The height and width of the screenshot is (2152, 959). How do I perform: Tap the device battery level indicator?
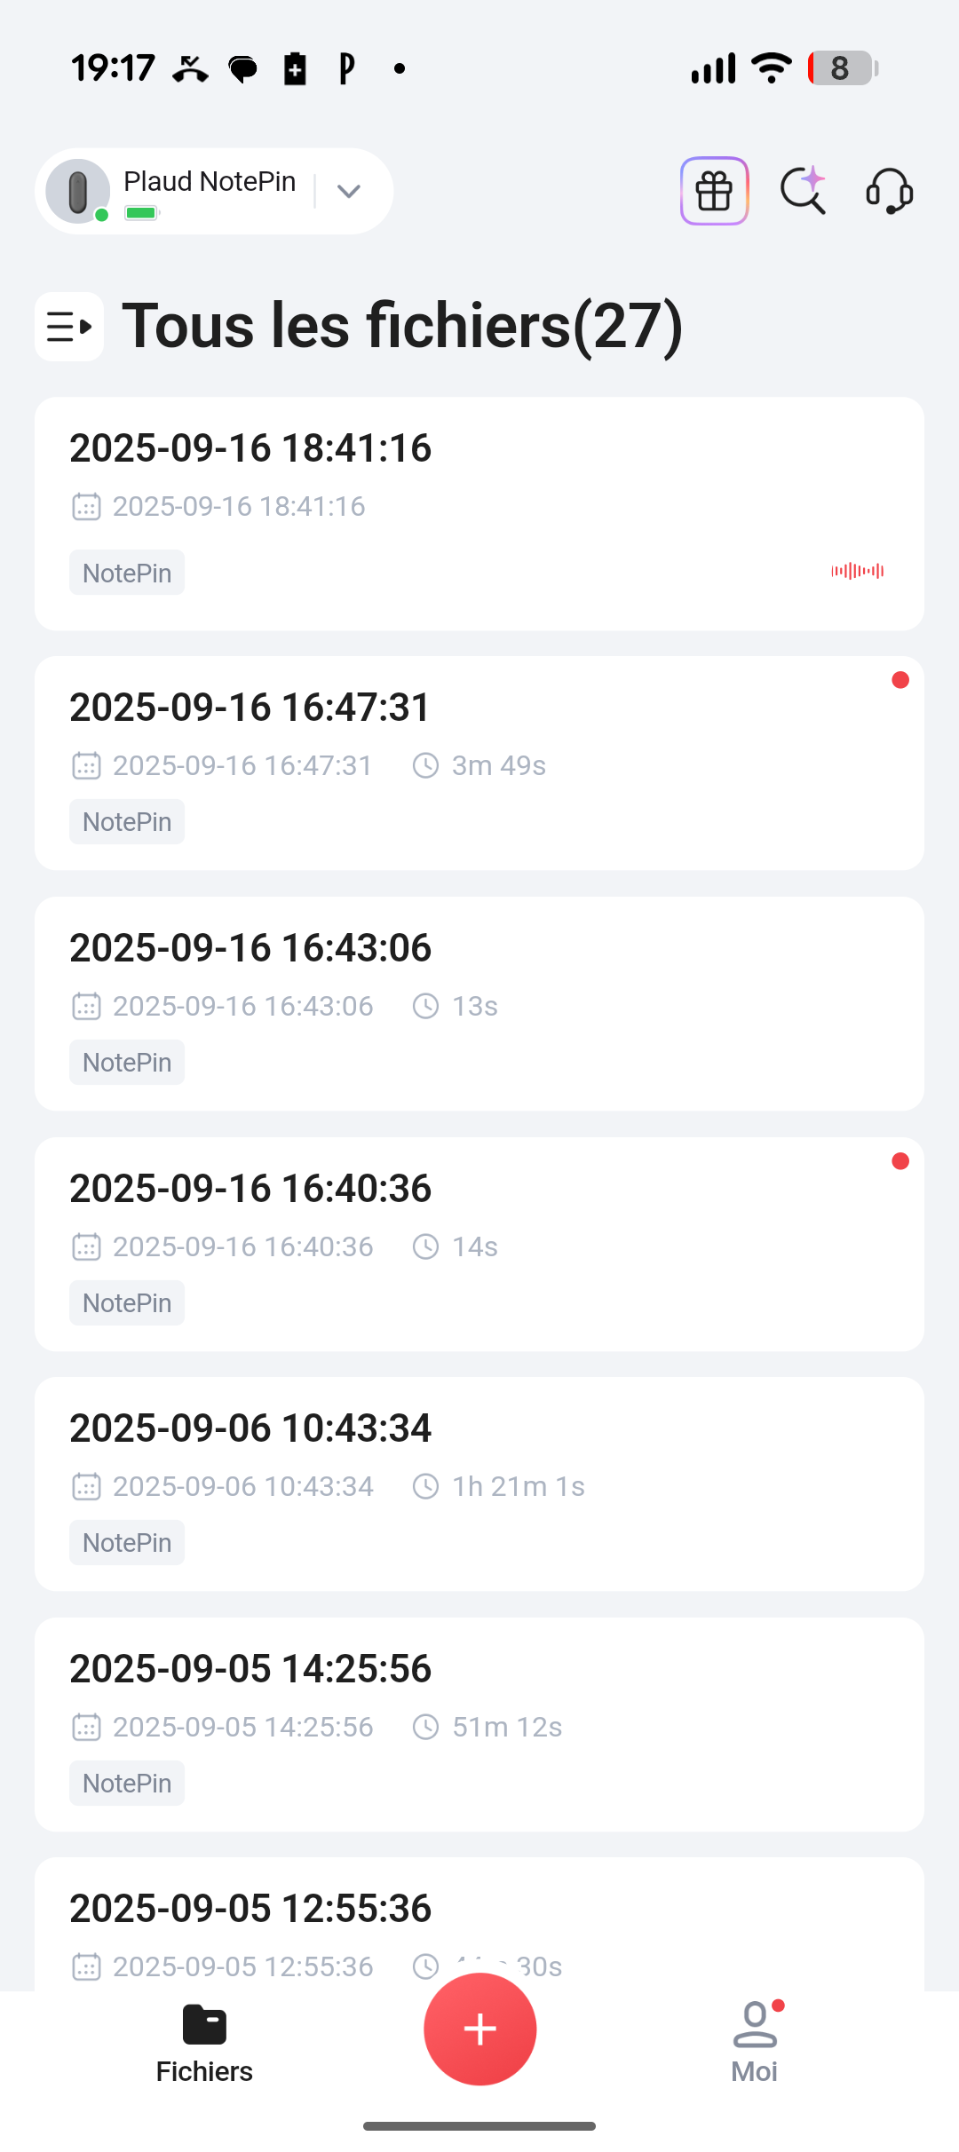click(x=141, y=213)
